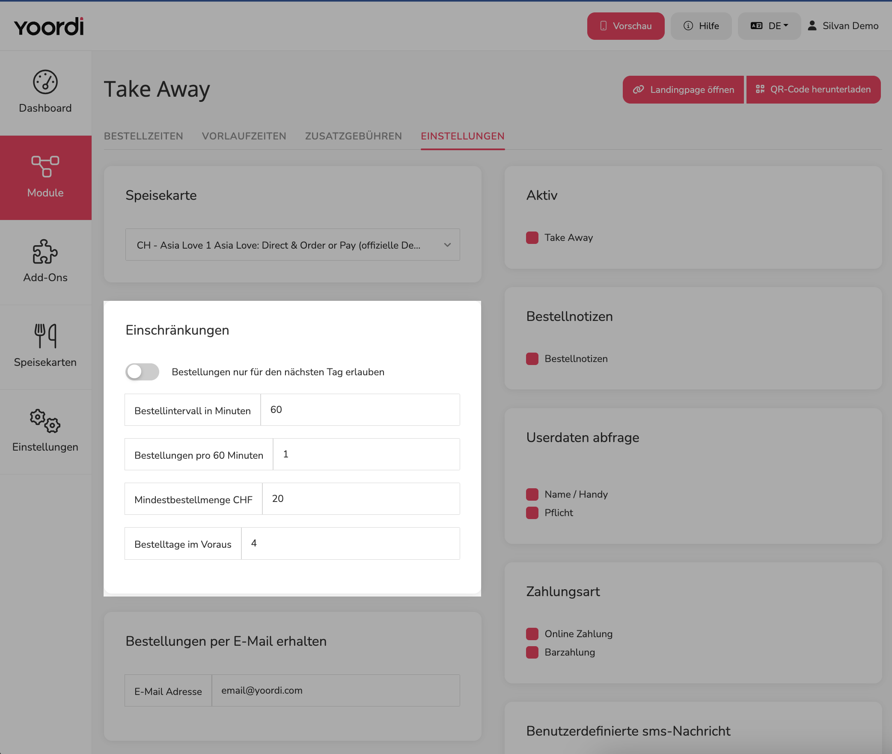Image resolution: width=892 pixels, height=754 pixels.
Task: Click the yoordi logo
Action: [x=49, y=27]
